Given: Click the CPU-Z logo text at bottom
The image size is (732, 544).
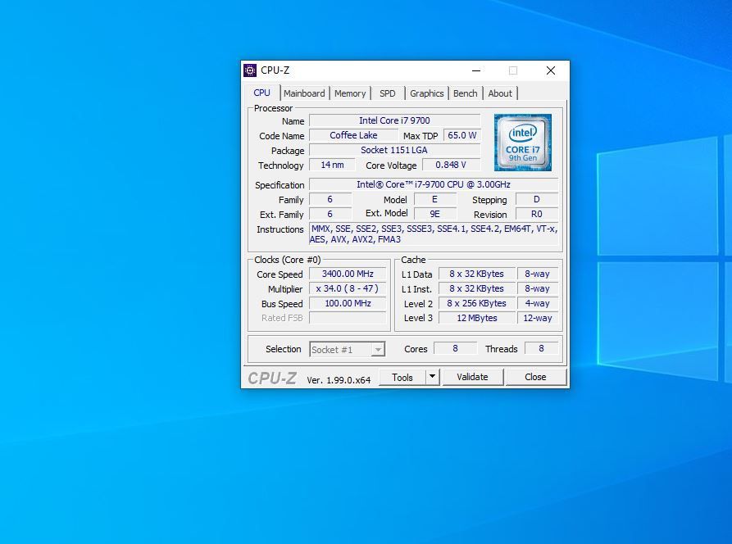Looking at the screenshot, I should tap(272, 378).
